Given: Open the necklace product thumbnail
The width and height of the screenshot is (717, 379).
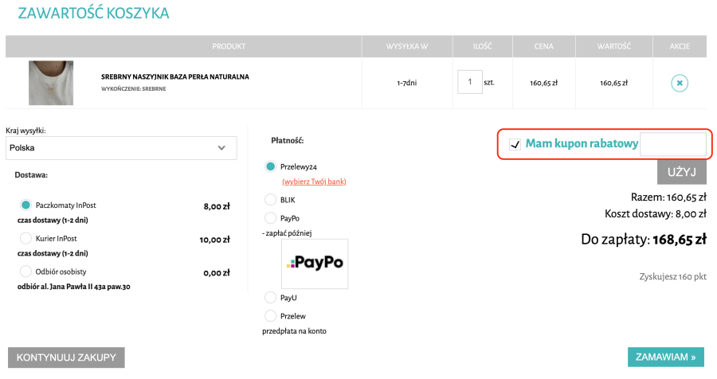Looking at the screenshot, I should click(51, 83).
